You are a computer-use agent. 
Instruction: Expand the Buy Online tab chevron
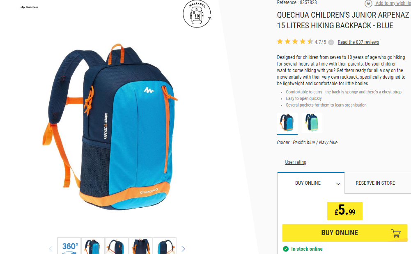338,184
